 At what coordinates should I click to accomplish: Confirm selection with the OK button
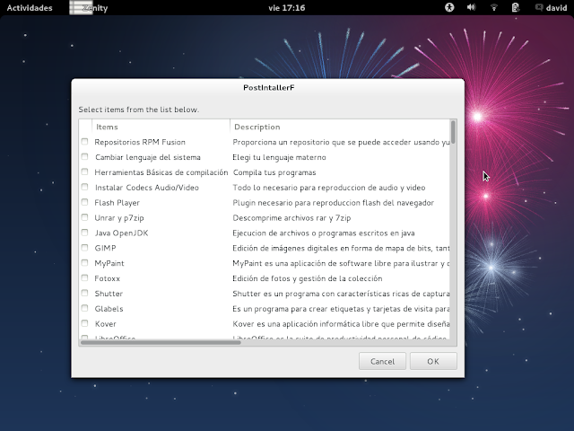(433, 361)
